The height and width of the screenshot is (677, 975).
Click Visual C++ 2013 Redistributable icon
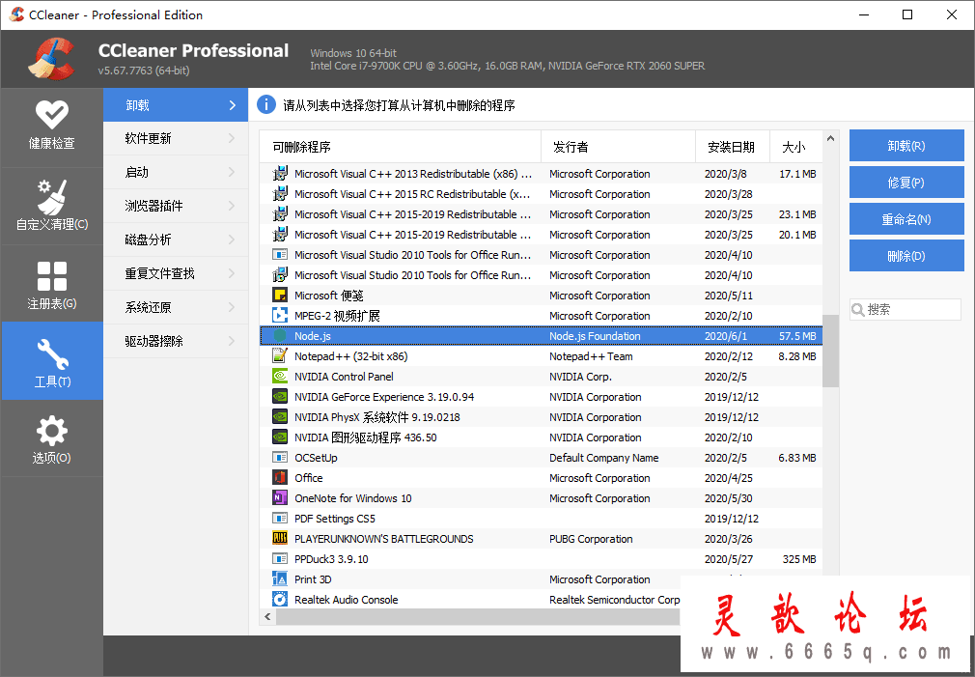pyautogui.click(x=280, y=174)
